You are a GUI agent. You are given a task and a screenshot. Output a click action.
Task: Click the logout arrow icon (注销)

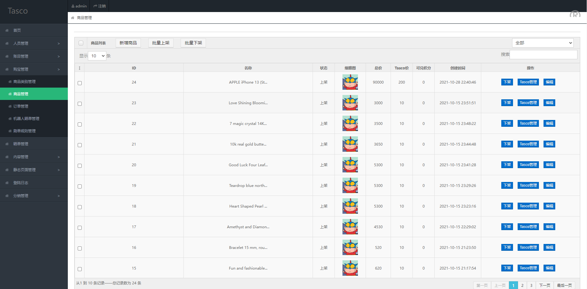(95, 6)
